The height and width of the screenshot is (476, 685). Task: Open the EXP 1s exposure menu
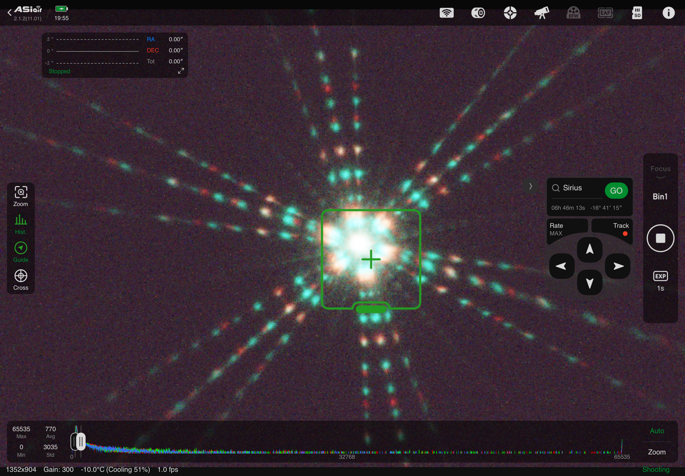coord(660,281)
